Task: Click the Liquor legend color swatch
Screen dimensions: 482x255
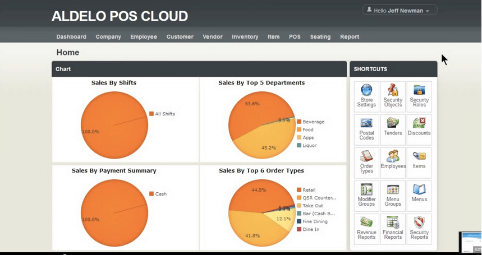Action: (x=299, y=146)
